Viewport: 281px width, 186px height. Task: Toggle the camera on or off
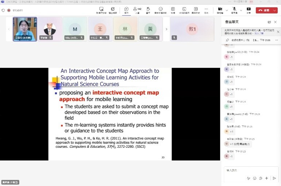[x=220, y=10]
